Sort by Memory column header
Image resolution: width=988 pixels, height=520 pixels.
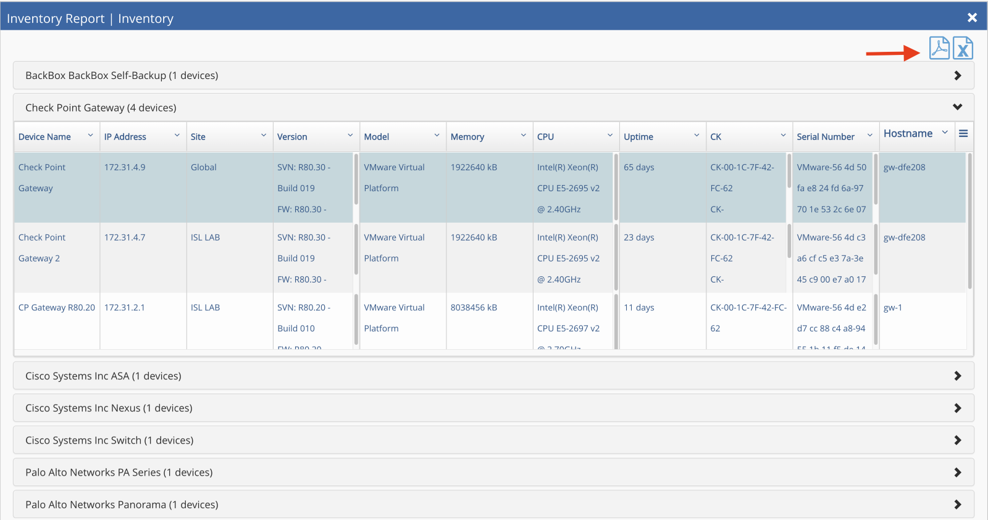tap(467, 137)
